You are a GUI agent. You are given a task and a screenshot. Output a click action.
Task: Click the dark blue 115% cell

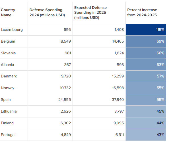(x=146, y=30)
